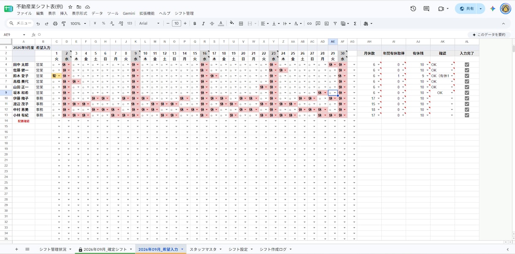Open the all sheets list icon
515x254 pixels.
coord(27,249)
